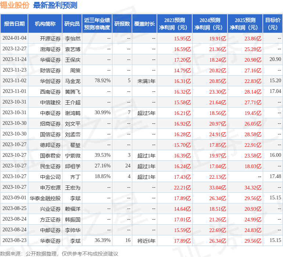Select researcher 黄腾飞
Image resolution: width=283 pixels, height=257 pixels.
pos(72,92)
